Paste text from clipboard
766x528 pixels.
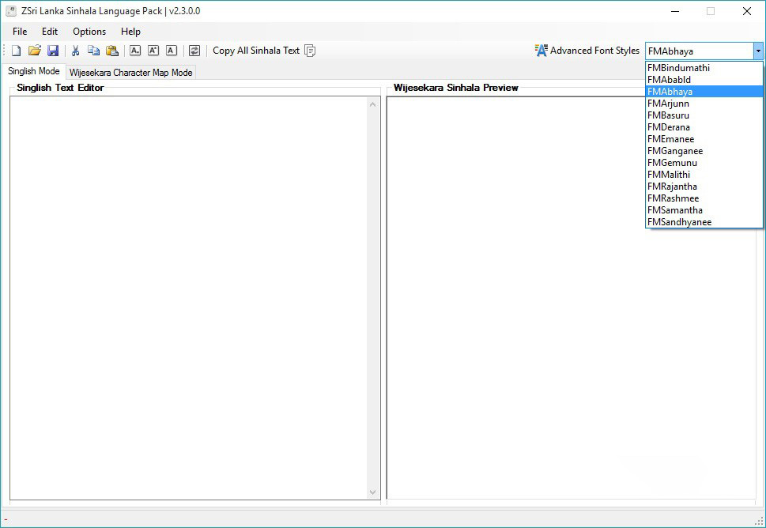coord(112,50)
